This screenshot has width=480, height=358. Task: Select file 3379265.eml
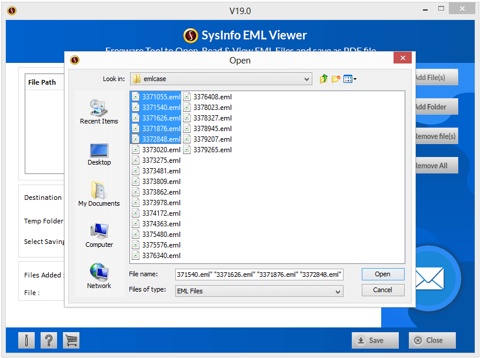208,150
